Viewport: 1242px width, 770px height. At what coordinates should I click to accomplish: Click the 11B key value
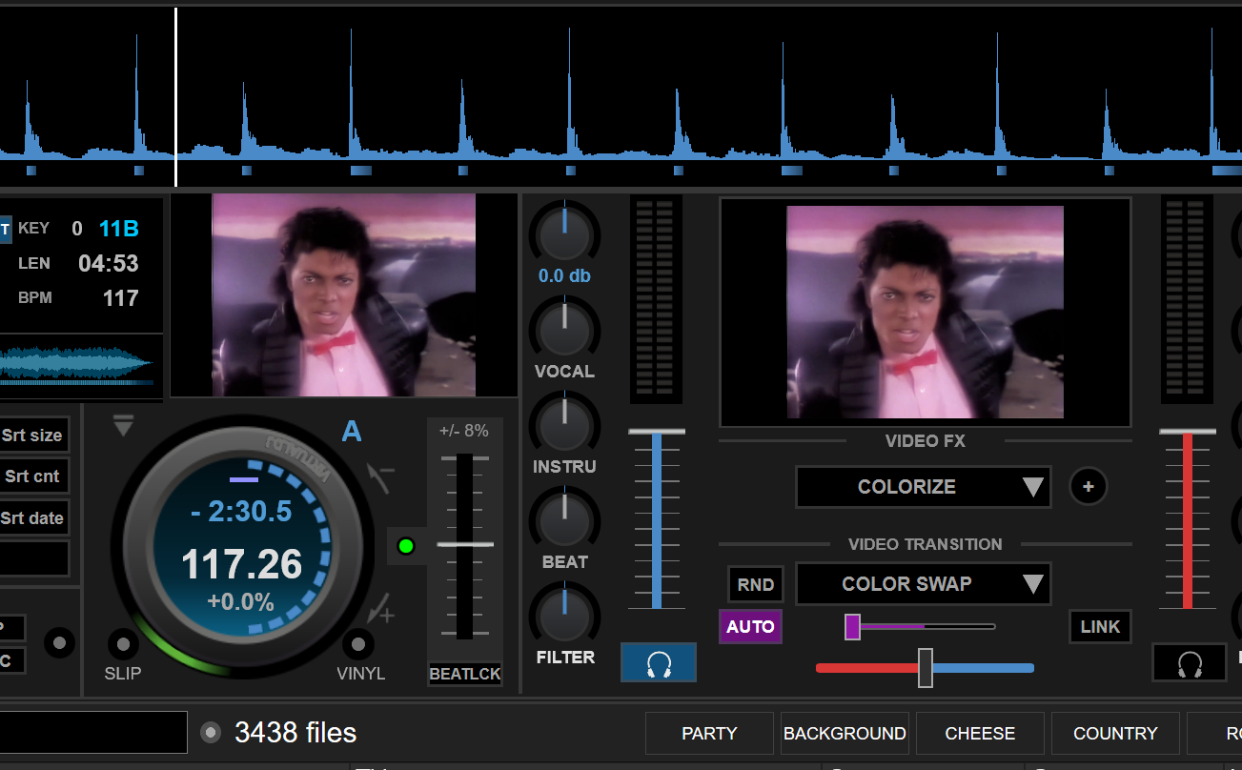tap(118, 229)
